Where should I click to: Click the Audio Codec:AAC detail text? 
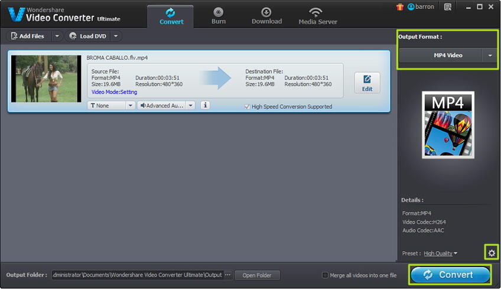[x=423, y=230]
